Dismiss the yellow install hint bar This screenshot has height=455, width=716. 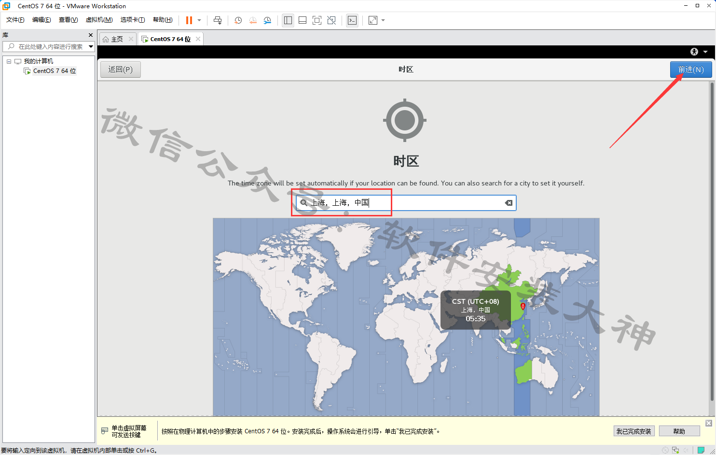tap(709, 423)
